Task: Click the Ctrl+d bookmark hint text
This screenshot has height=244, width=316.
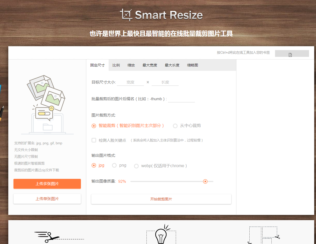Action: click(x=243, y=52)
